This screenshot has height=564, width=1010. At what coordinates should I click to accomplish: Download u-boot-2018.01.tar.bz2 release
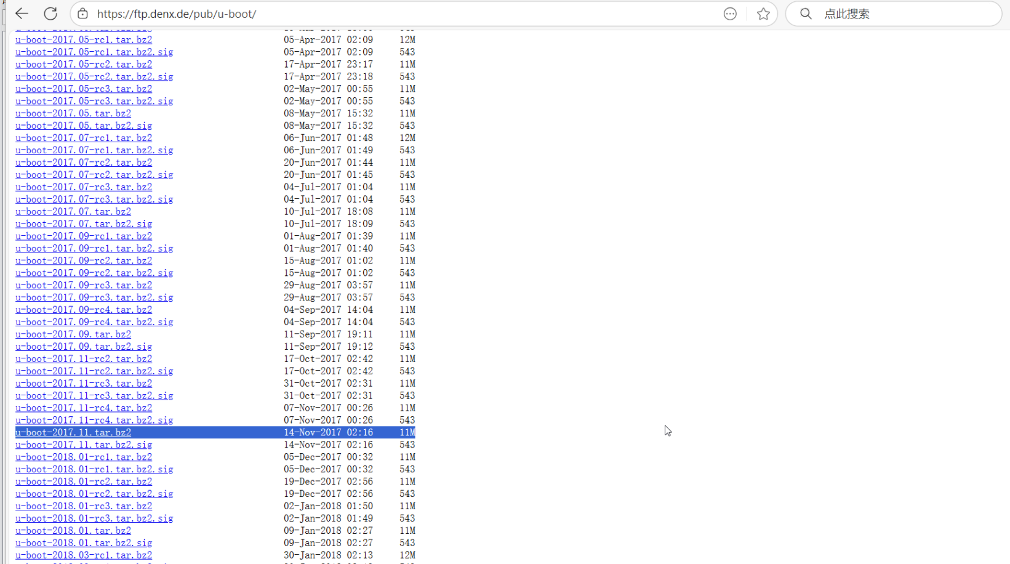(73, 531)
